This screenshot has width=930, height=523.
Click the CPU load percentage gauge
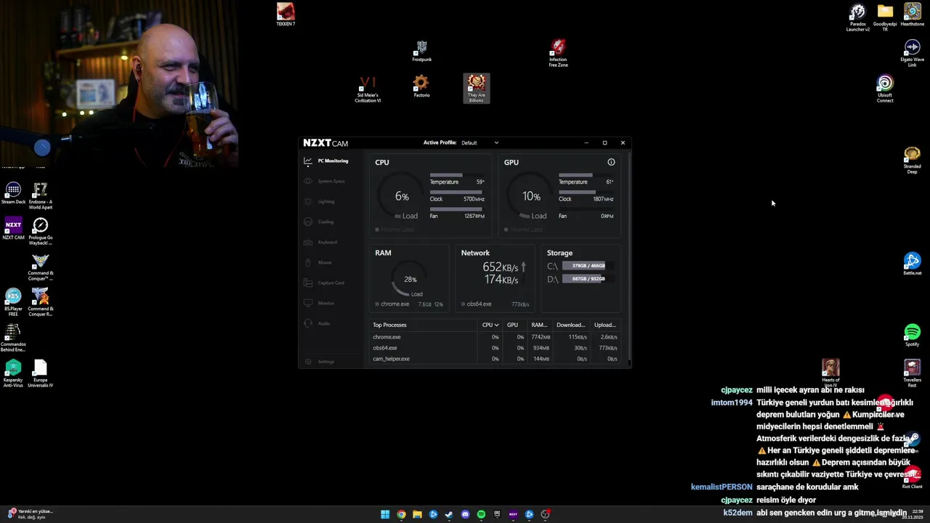point(402,197)
